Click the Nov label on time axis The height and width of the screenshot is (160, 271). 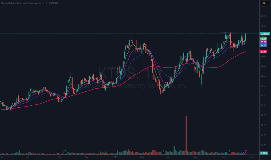tap(60, 157)
